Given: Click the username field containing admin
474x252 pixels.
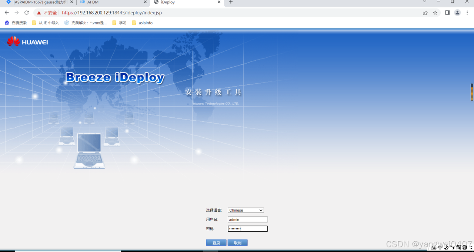Looking at the screenshot, I should pos(248,219).
